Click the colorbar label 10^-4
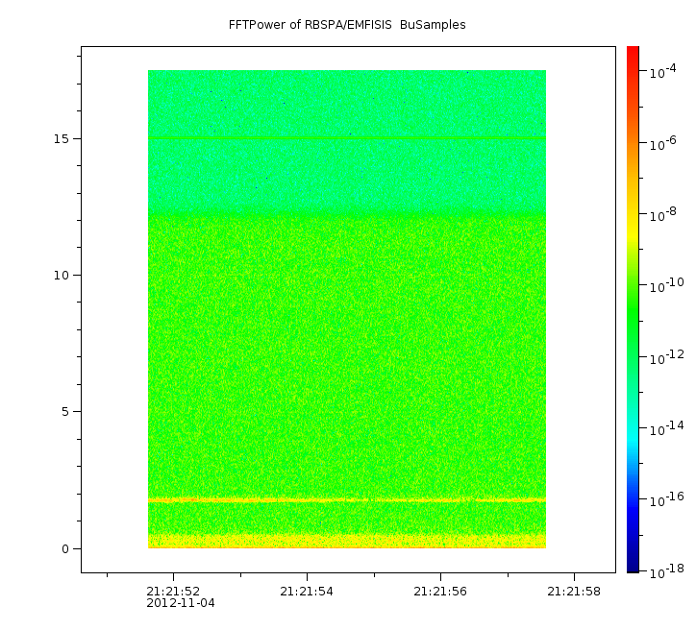The width and height of the screenshot is (696, 630). coord(663,71)
